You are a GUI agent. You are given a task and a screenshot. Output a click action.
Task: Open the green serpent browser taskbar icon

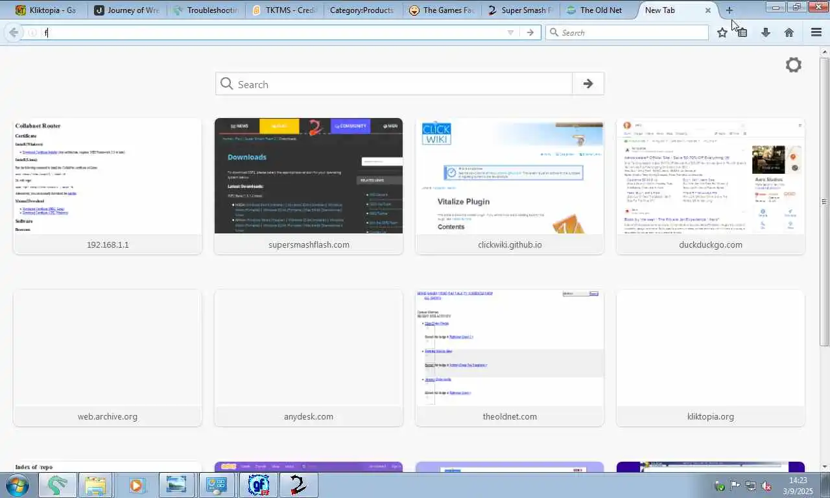coord(57,485)
